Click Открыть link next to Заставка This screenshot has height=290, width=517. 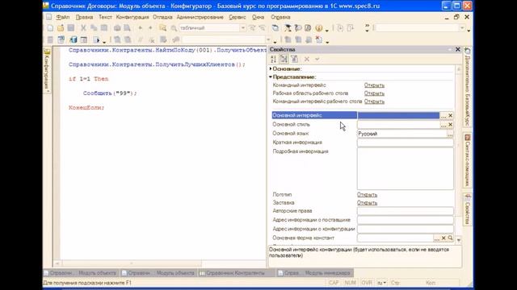(367, 203)
